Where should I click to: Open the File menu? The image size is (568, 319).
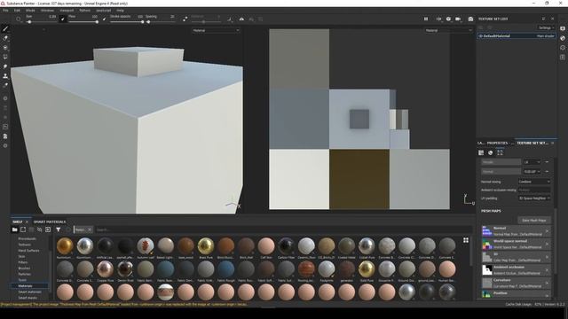click(x=5, y=11)
